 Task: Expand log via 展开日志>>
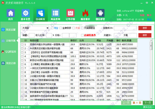(x=149, y=107)
